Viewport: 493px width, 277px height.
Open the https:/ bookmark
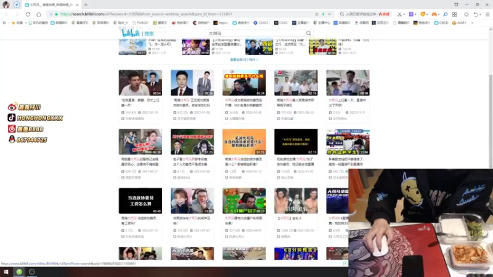[221, 23]
